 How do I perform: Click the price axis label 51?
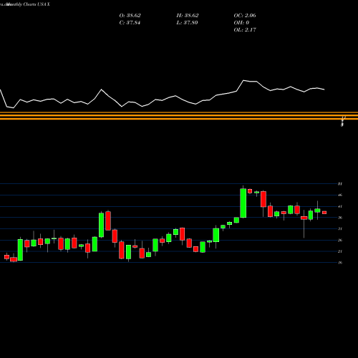point(340,184)
